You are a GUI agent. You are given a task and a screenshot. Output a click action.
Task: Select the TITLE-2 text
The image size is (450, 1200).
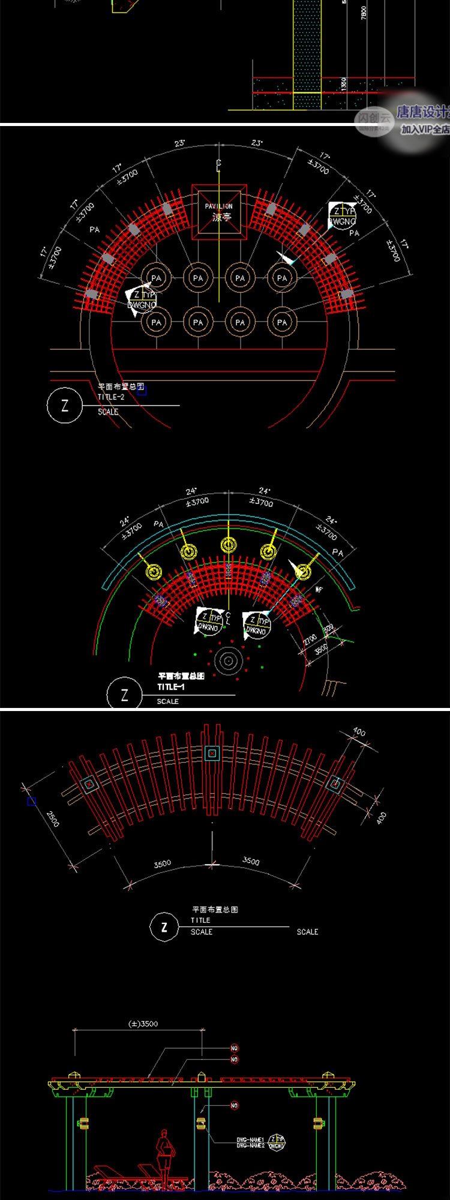[111, 397]
